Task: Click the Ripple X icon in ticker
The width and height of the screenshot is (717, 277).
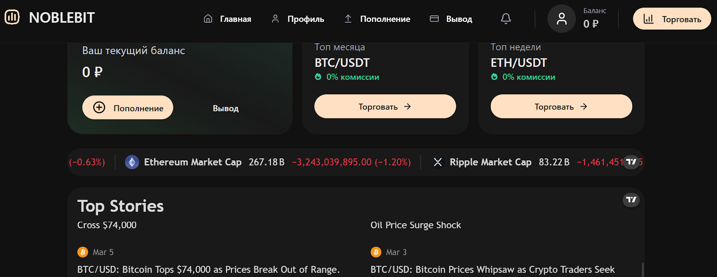Action: coord(438,162)
